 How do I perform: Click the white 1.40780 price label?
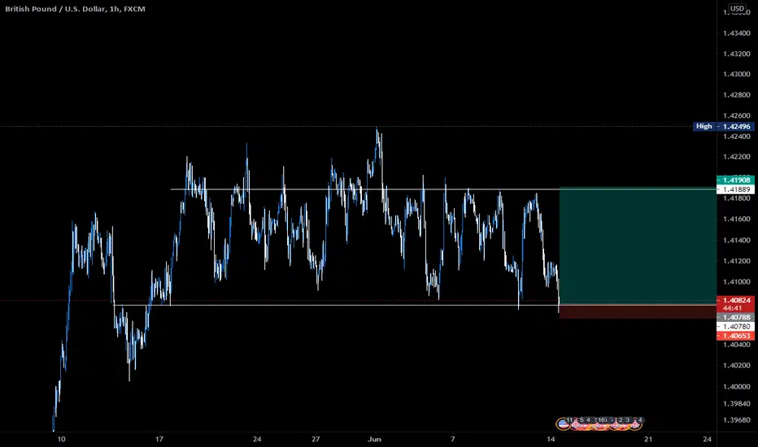pyautogui.click(x=735, y=327)
